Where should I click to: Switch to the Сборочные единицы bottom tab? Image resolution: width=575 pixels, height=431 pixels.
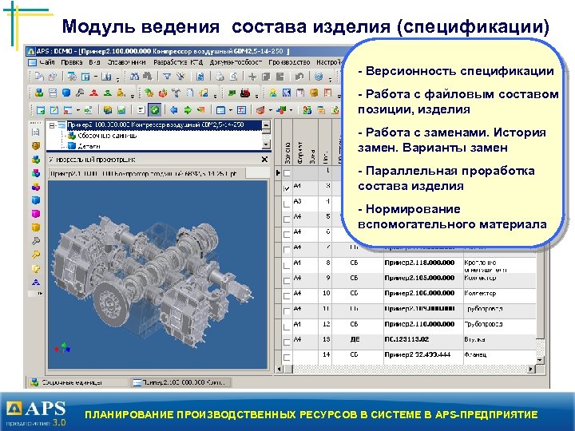(x=77, y=382)
